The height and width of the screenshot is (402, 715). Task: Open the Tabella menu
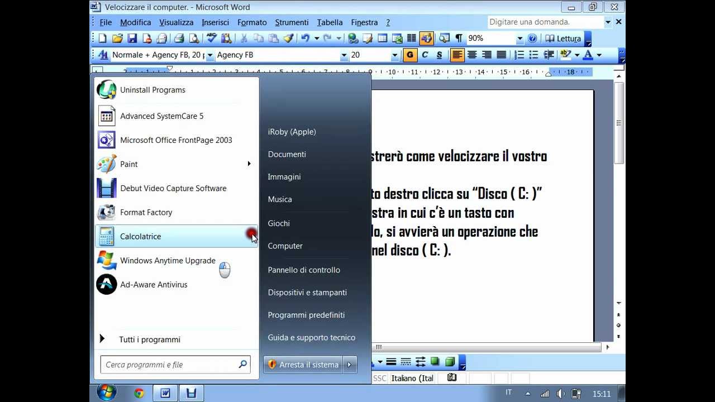(x=330, y=22)
